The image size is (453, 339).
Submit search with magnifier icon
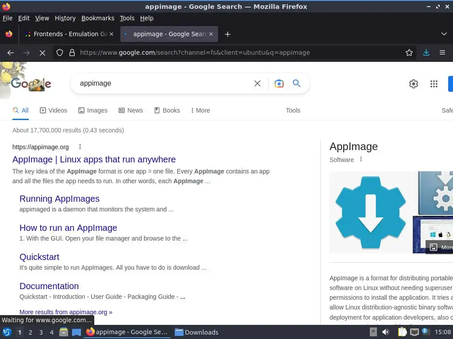(297, 83)
